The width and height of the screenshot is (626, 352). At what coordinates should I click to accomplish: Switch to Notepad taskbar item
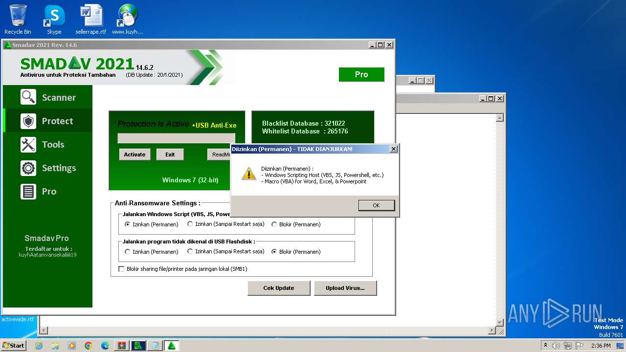(155, 346)
